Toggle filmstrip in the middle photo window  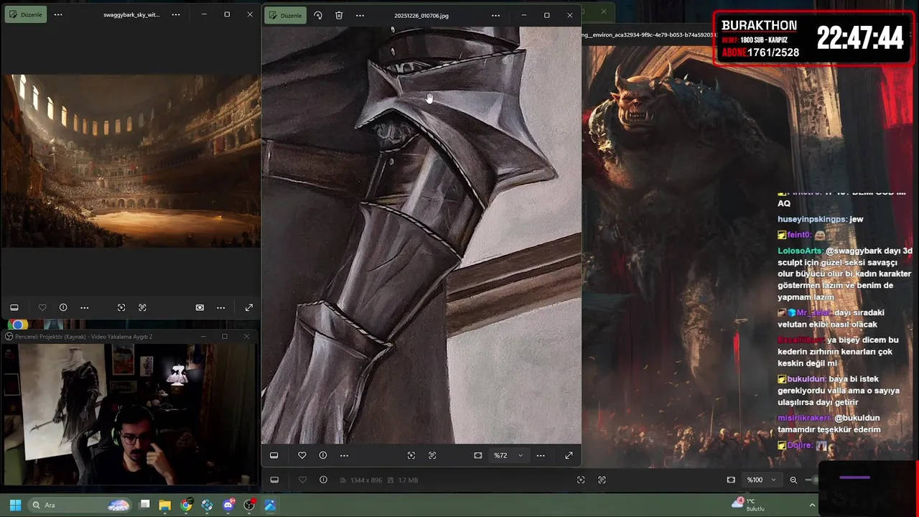[274, 455]
